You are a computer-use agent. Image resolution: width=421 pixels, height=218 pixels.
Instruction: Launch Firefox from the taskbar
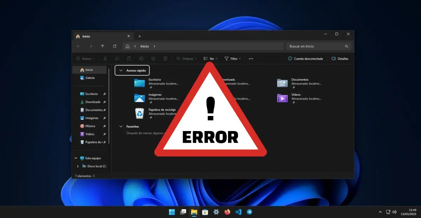227,212
